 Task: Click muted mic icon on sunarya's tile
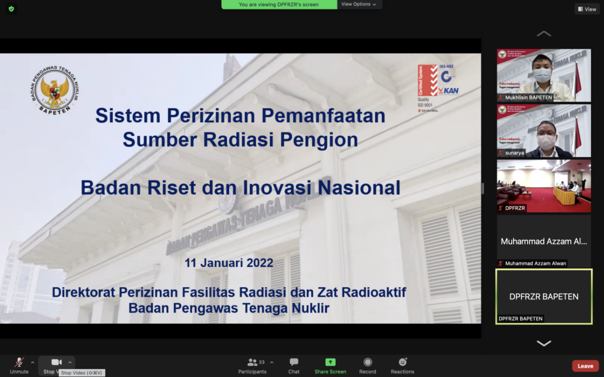[501, 153]
